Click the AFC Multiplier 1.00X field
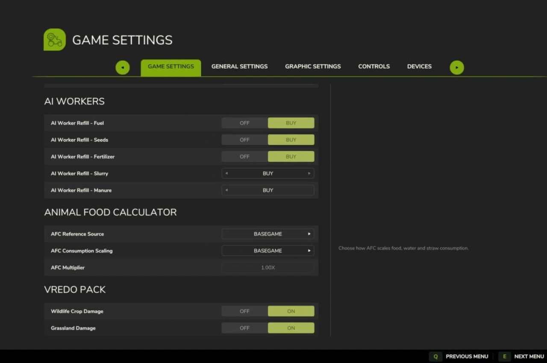This screenshot has height=363, width=547. (268, 268)
